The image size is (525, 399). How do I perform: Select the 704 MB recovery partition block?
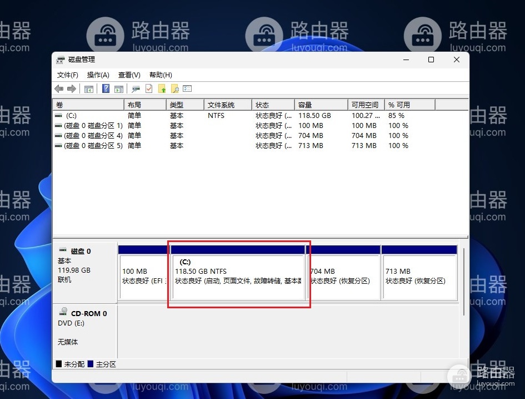pyautogui.click(x=343, y=273)
